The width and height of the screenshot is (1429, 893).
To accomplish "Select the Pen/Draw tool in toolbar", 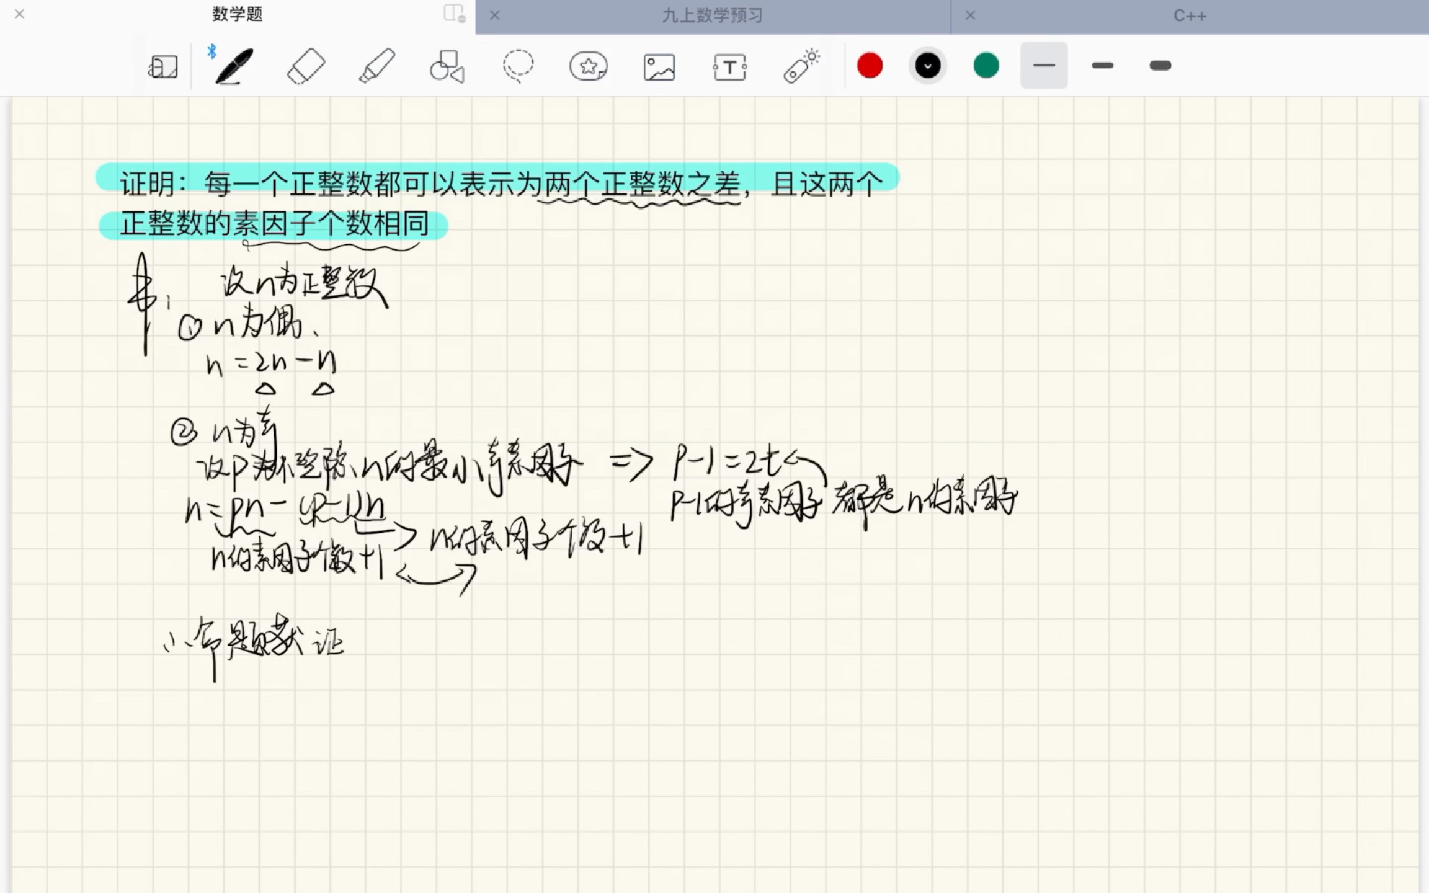I will coord(231,65).
